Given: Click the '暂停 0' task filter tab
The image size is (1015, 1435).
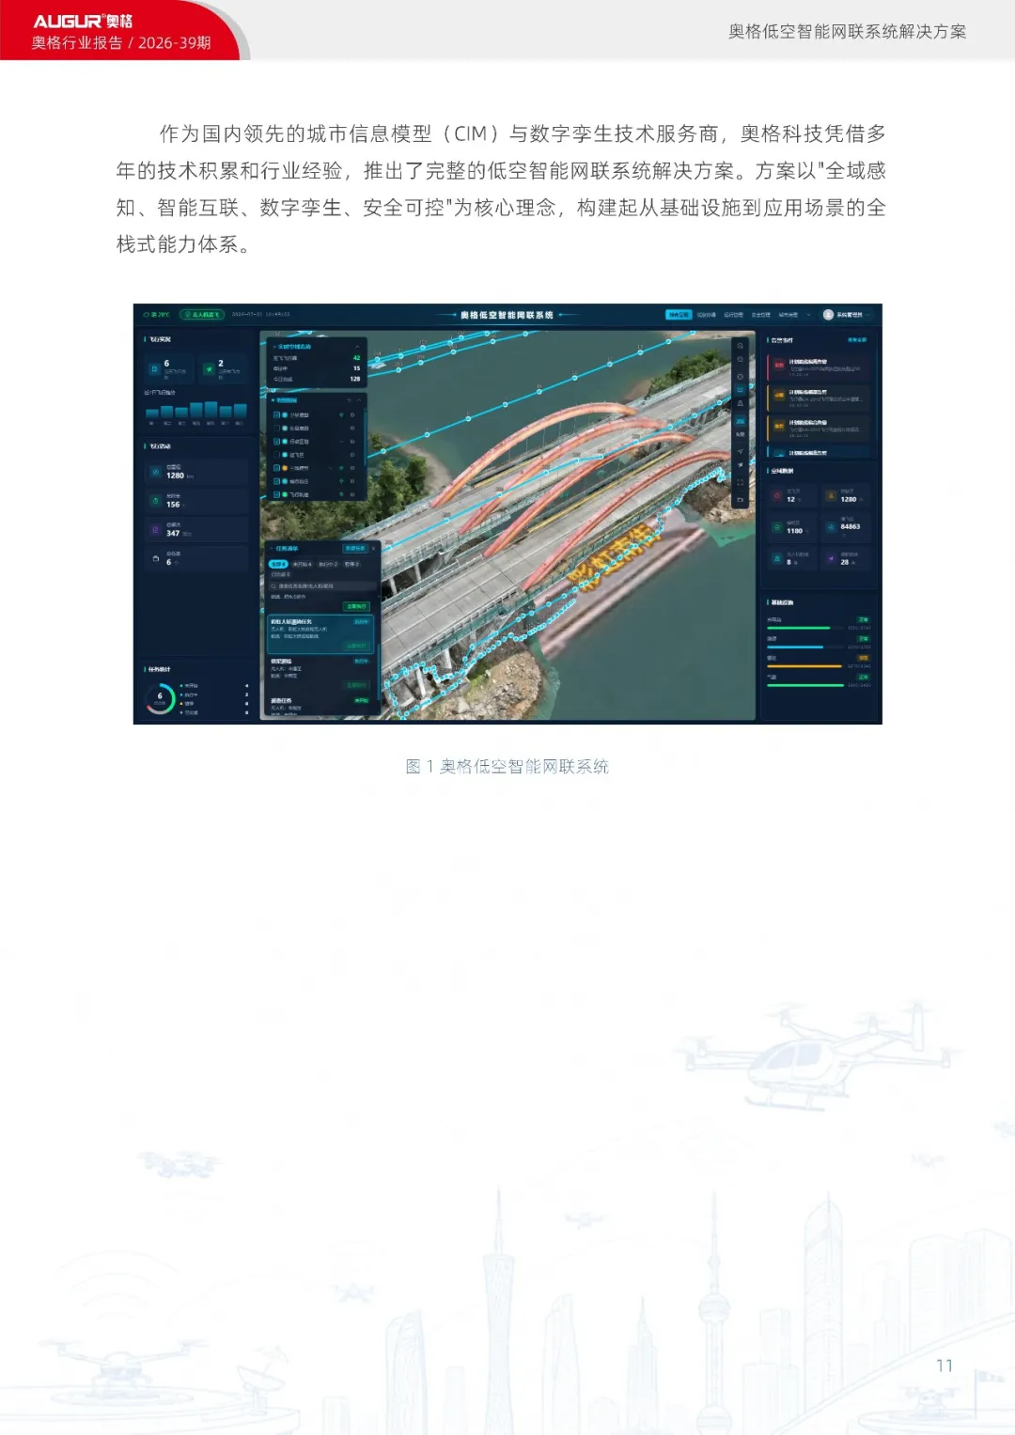Looking at the screenshot, I should coord(351,564).
